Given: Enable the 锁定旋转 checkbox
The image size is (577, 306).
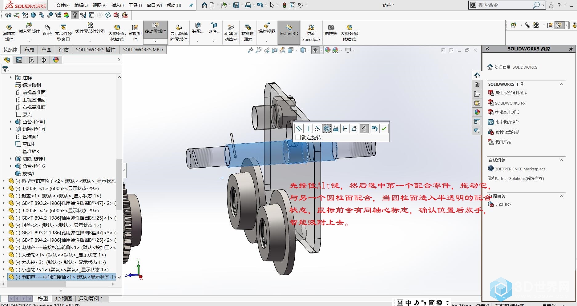Looking at the screenshot, I should 298,137.
